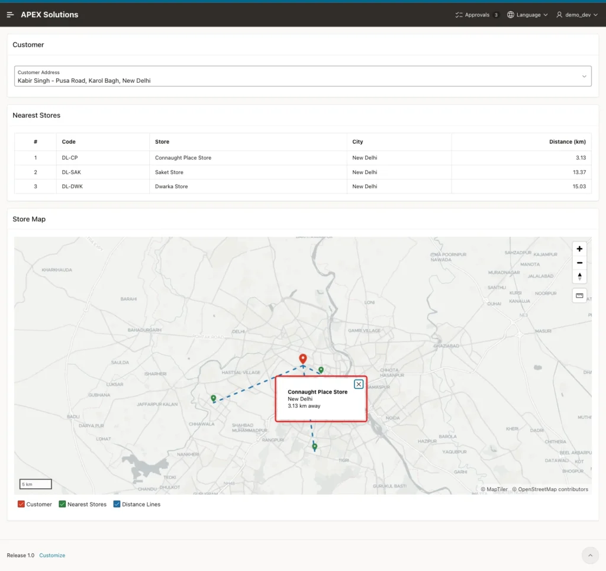This screenshot has height=571, width=606.
Task: Click the globe icon beside Language
Action: pyautogui.click(x=511, y=15)
